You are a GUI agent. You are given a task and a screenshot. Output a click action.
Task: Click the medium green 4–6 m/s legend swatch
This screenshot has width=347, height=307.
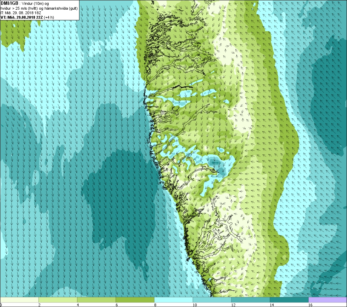click(96, 300)
